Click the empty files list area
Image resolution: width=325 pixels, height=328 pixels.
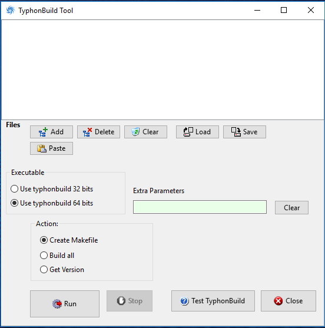162,70
